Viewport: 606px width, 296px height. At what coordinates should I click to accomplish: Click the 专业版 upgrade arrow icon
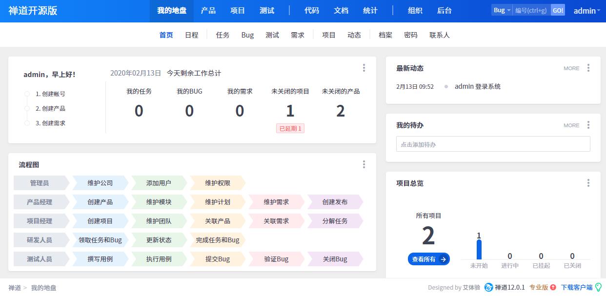coord(553,287)
